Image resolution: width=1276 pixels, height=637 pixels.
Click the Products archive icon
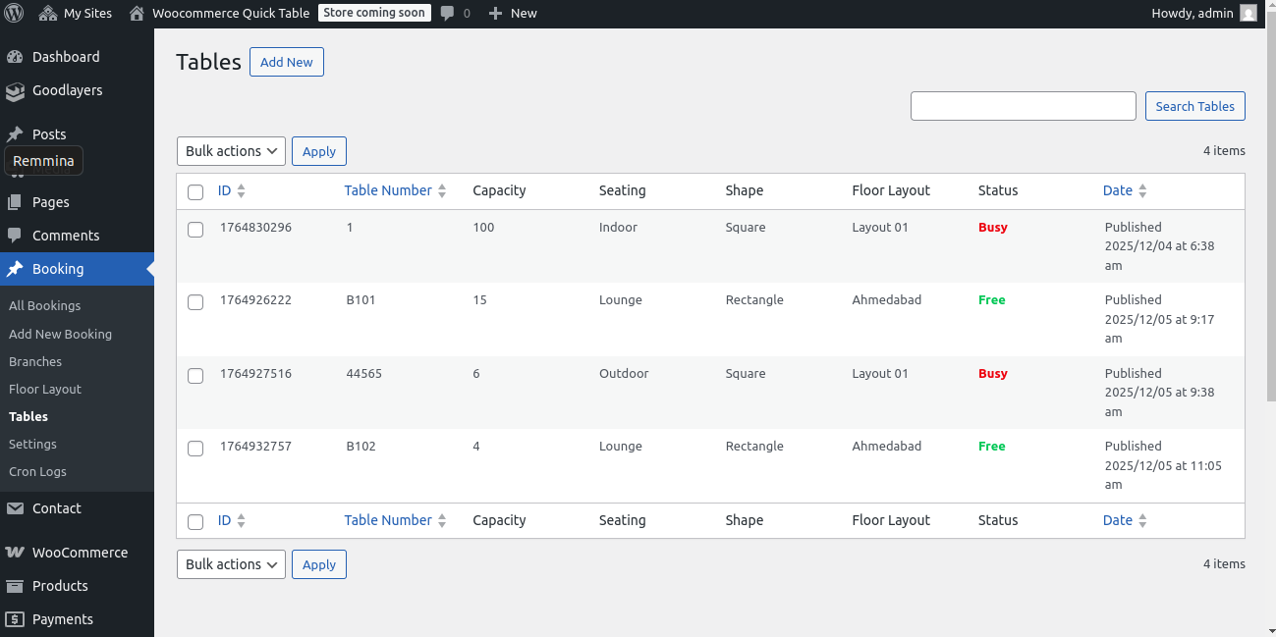[x=15, y=586]
